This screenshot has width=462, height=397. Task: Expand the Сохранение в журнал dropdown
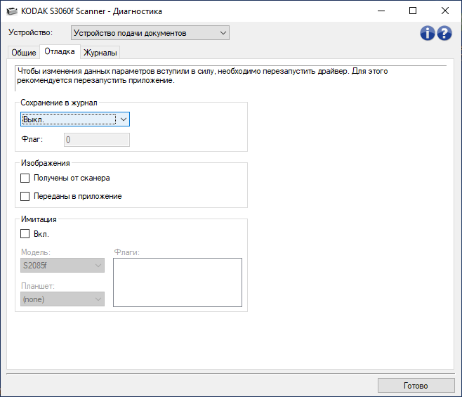(75, 119)
